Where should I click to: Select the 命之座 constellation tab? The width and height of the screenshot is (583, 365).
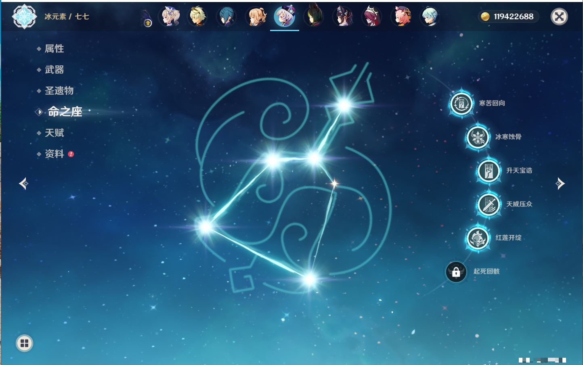(65, 112)
